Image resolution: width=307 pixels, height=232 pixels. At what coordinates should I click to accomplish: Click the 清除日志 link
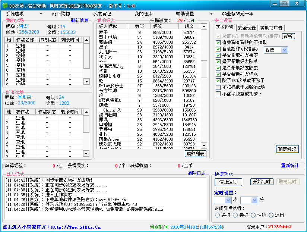pos(196,173)
